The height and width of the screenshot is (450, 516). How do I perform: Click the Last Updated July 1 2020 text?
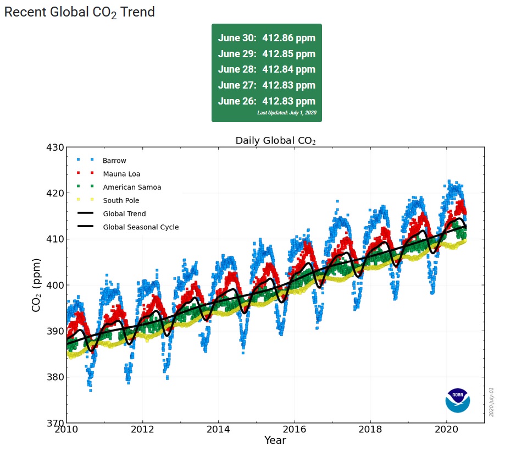point(287,112)
